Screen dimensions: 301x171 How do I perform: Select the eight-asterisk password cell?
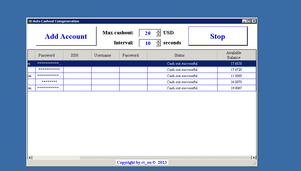pos(49,82)
